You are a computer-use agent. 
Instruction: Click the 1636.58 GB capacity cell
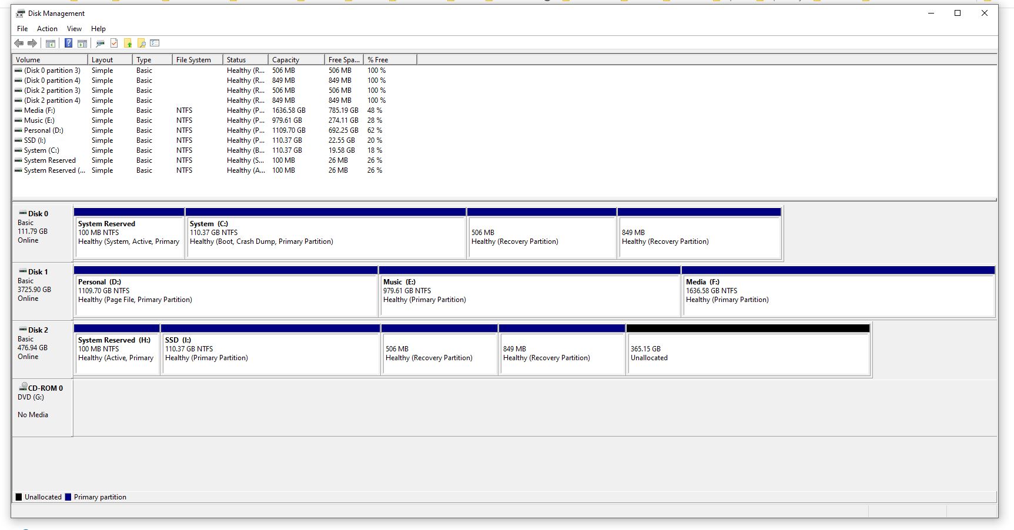[289, 110]
